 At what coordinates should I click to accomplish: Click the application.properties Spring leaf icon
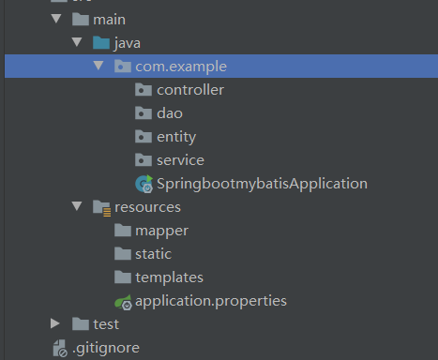[x=123, y=302]
